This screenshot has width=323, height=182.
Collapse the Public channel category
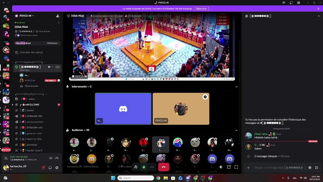[x=31, y=94]
